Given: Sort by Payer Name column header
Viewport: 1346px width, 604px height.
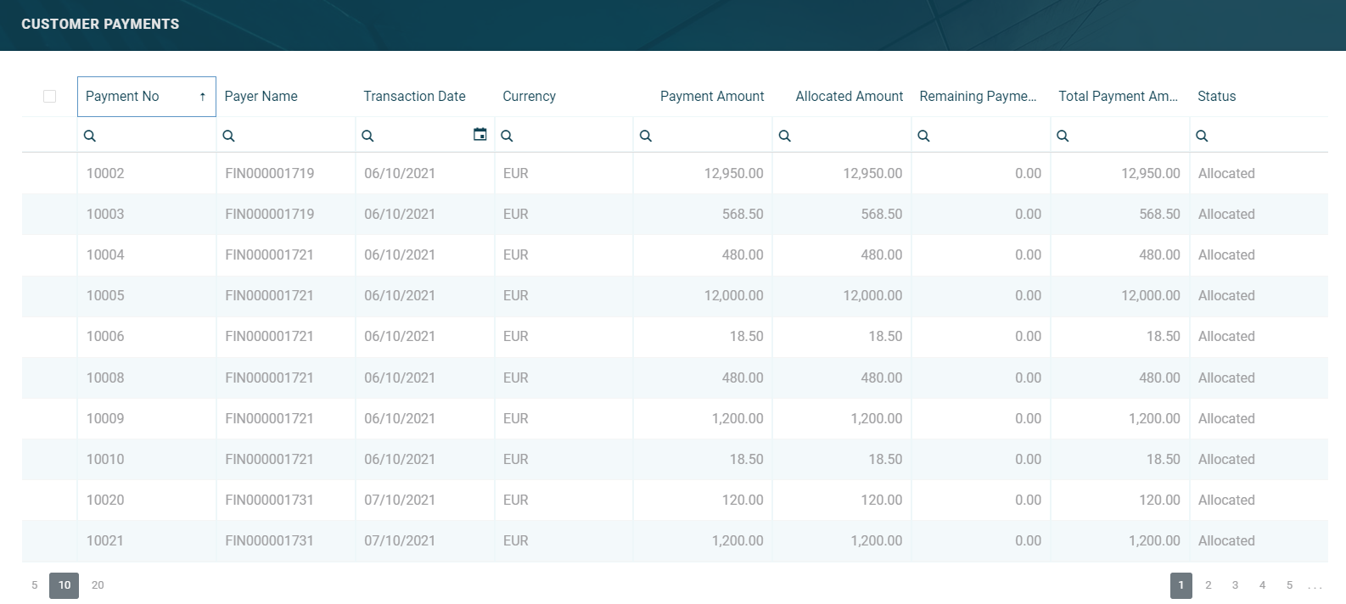Looking at the screenshot, I should pos(261,97).
